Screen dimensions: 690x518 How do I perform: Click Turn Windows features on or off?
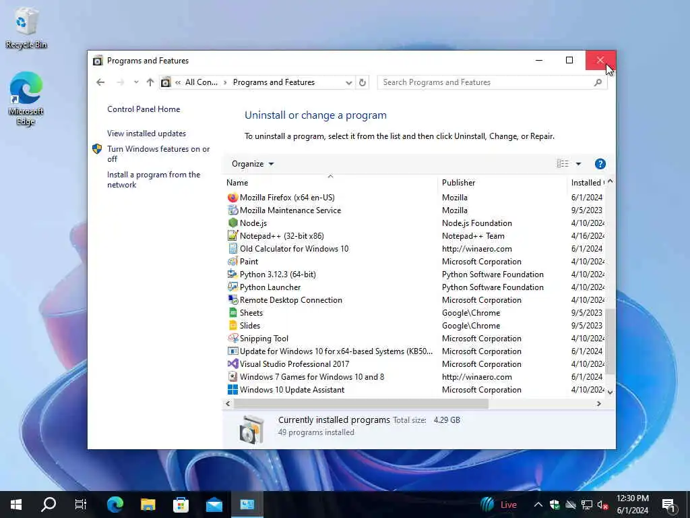click(x=158, y=154)
